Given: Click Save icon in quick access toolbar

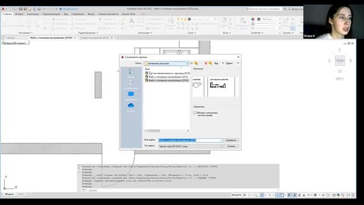Looking at the screenshot, I should click(x=20, y=9).
